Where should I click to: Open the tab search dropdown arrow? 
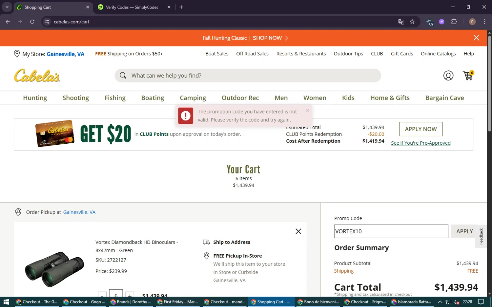coord(7,7)
